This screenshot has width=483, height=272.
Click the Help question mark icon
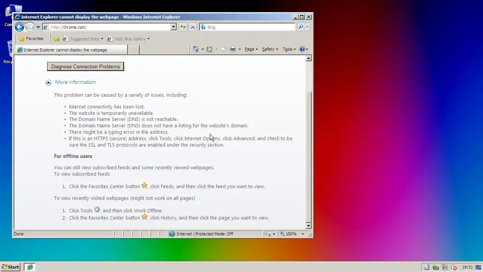pyautogui.click(x=302, y=49)
